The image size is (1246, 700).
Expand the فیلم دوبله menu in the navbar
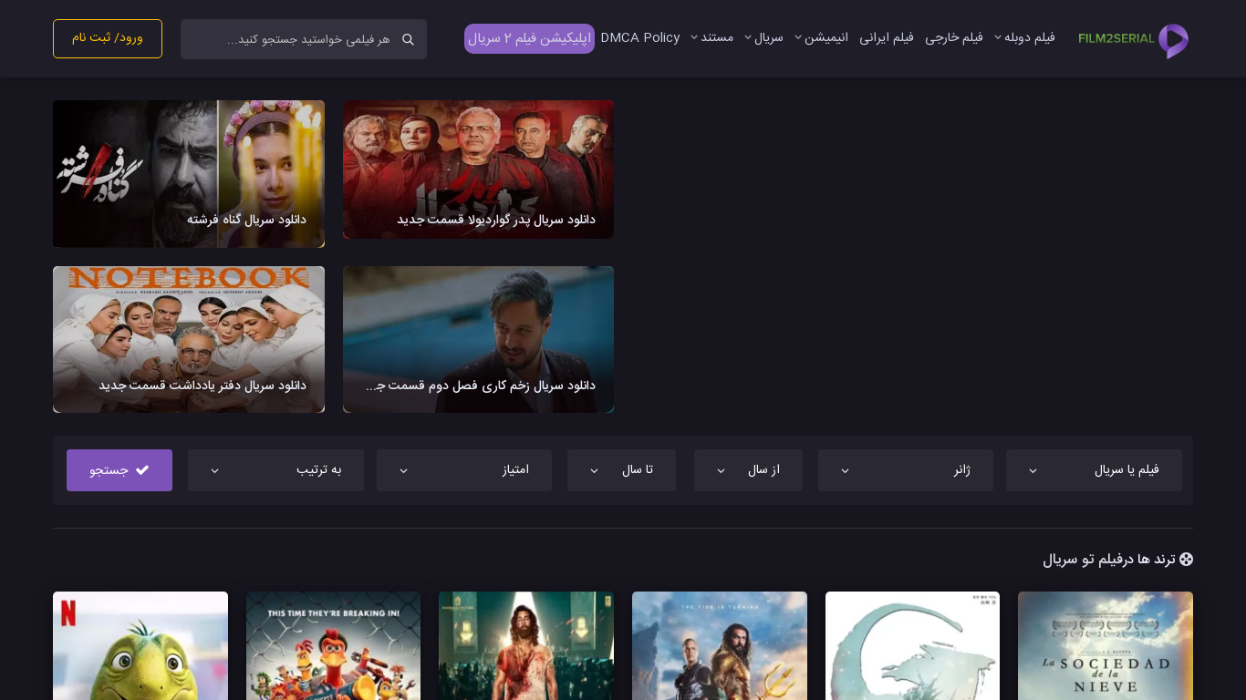point(1024,37)
